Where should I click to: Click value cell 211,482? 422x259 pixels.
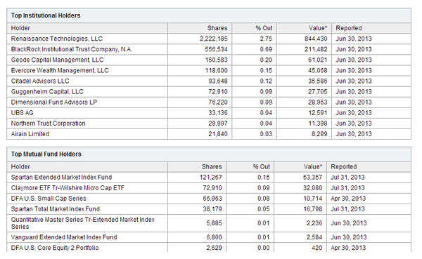pyautogui.click(x=316, y=49)
